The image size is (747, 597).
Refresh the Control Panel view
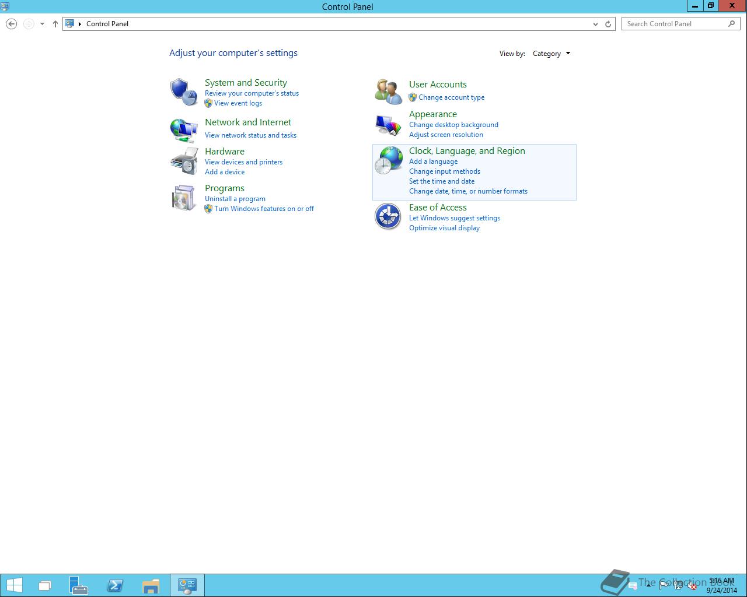(608, 24)
